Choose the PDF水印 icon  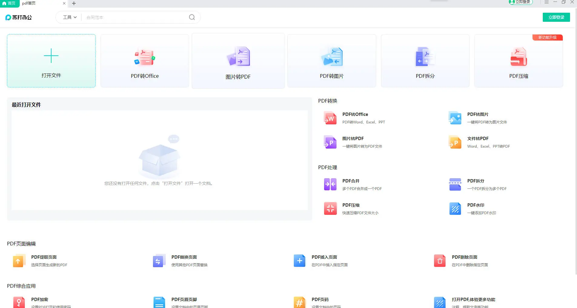pos(455,209)
